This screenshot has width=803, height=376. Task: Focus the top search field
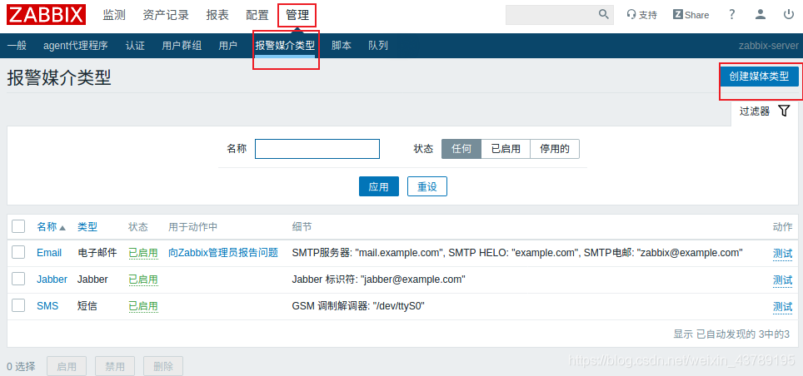tap(551, 15)
